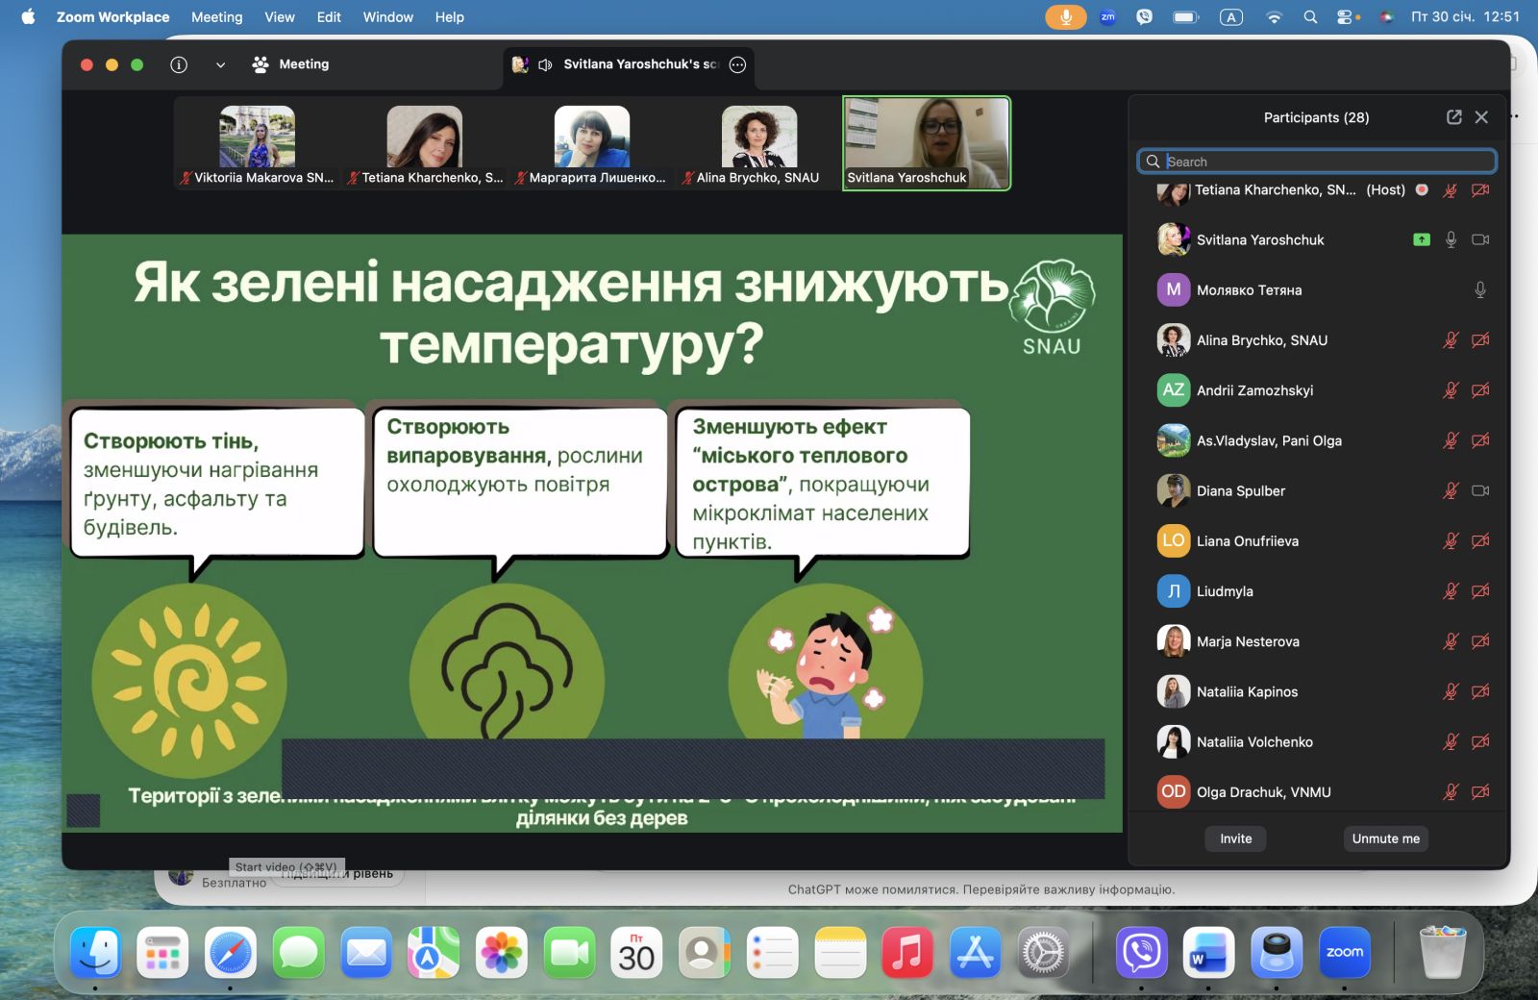This screenshot has height=1000, width=1538.
Task: Click Diana Spulber's video camera icon
Action: click(x=1480, y=491)
